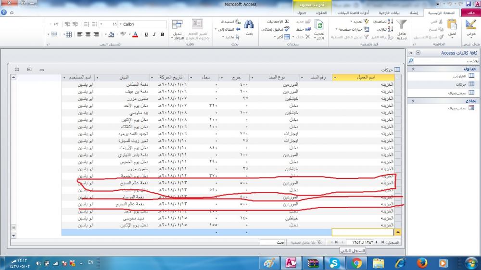Switch to الصفحة الرئيسية Home tab
Screen dimensions: 481x270
(442, 13)
